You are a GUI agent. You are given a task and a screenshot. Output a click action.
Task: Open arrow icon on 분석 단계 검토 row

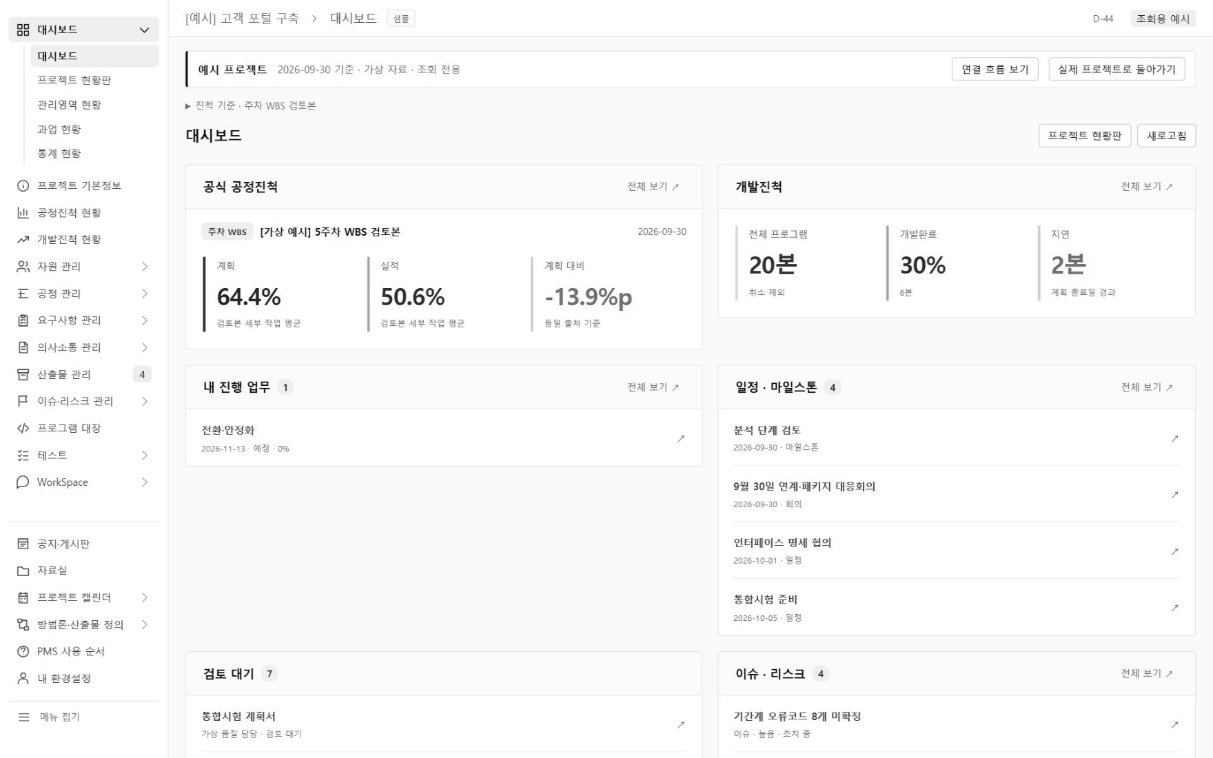click(1174, 438)
